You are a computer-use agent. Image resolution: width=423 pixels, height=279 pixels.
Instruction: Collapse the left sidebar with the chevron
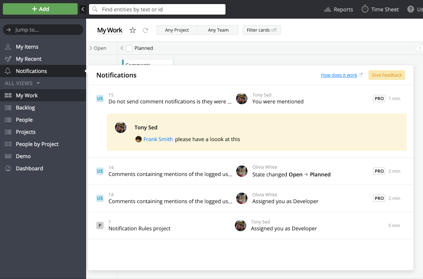pos(82,9)
